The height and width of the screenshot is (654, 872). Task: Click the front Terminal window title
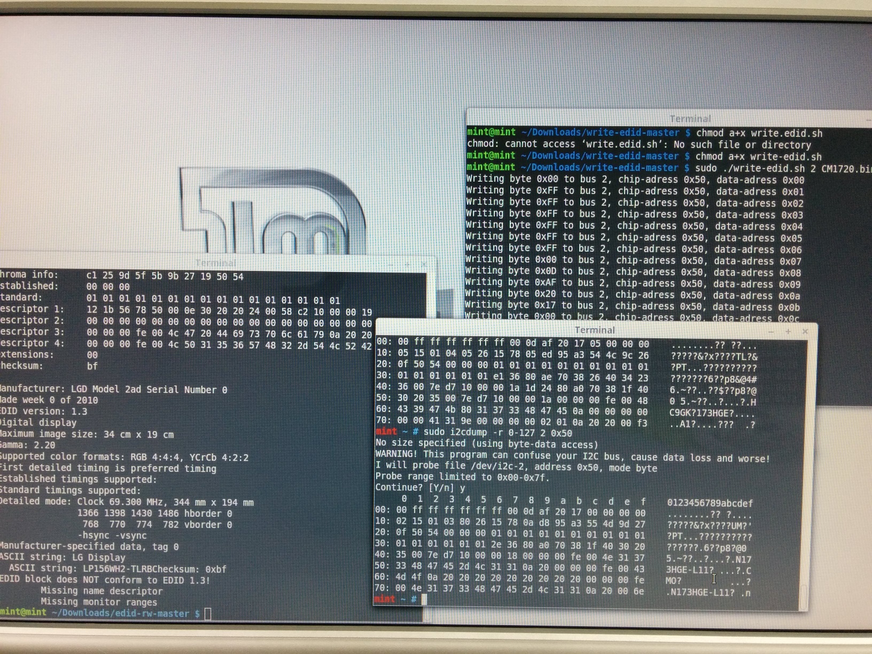tap(595, 330)
